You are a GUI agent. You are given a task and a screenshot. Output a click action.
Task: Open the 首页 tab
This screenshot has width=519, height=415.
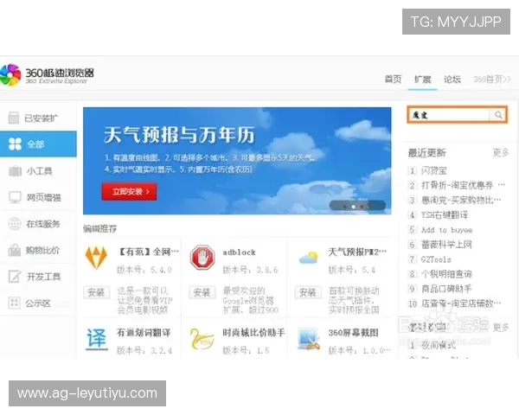[393, 80]
